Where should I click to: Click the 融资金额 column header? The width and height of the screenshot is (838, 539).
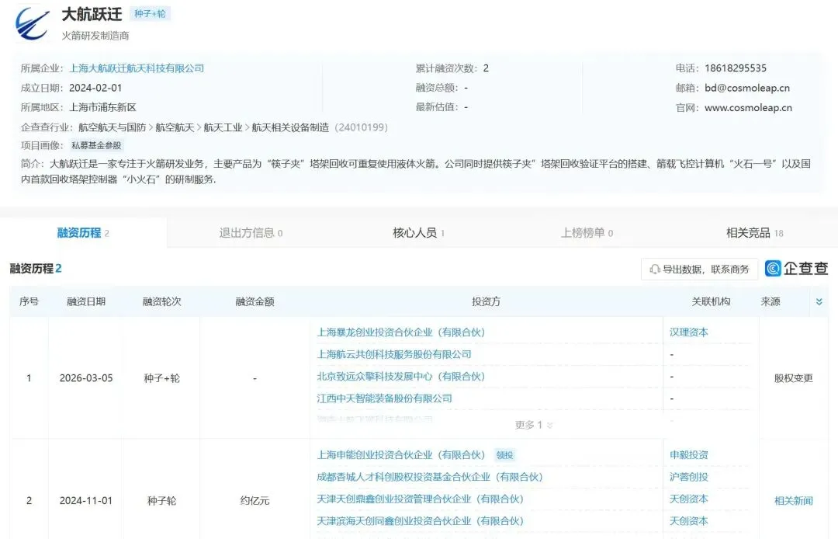coord(255,301)
